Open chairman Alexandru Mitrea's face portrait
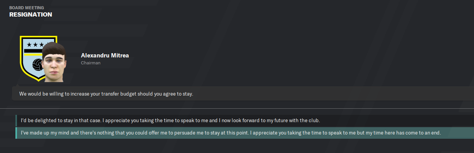Screen dimensions: 474x153 point(54,62)
